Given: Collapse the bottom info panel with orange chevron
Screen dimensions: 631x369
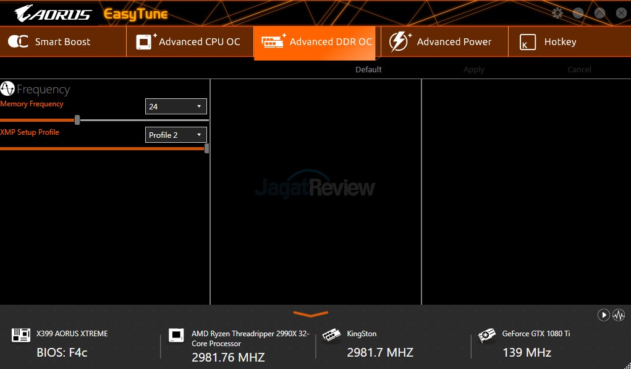Looking at the screenshot, I should tap(310, 315).
